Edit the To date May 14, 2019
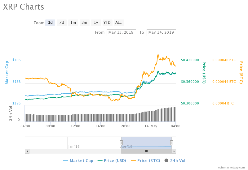 point(161,32)
